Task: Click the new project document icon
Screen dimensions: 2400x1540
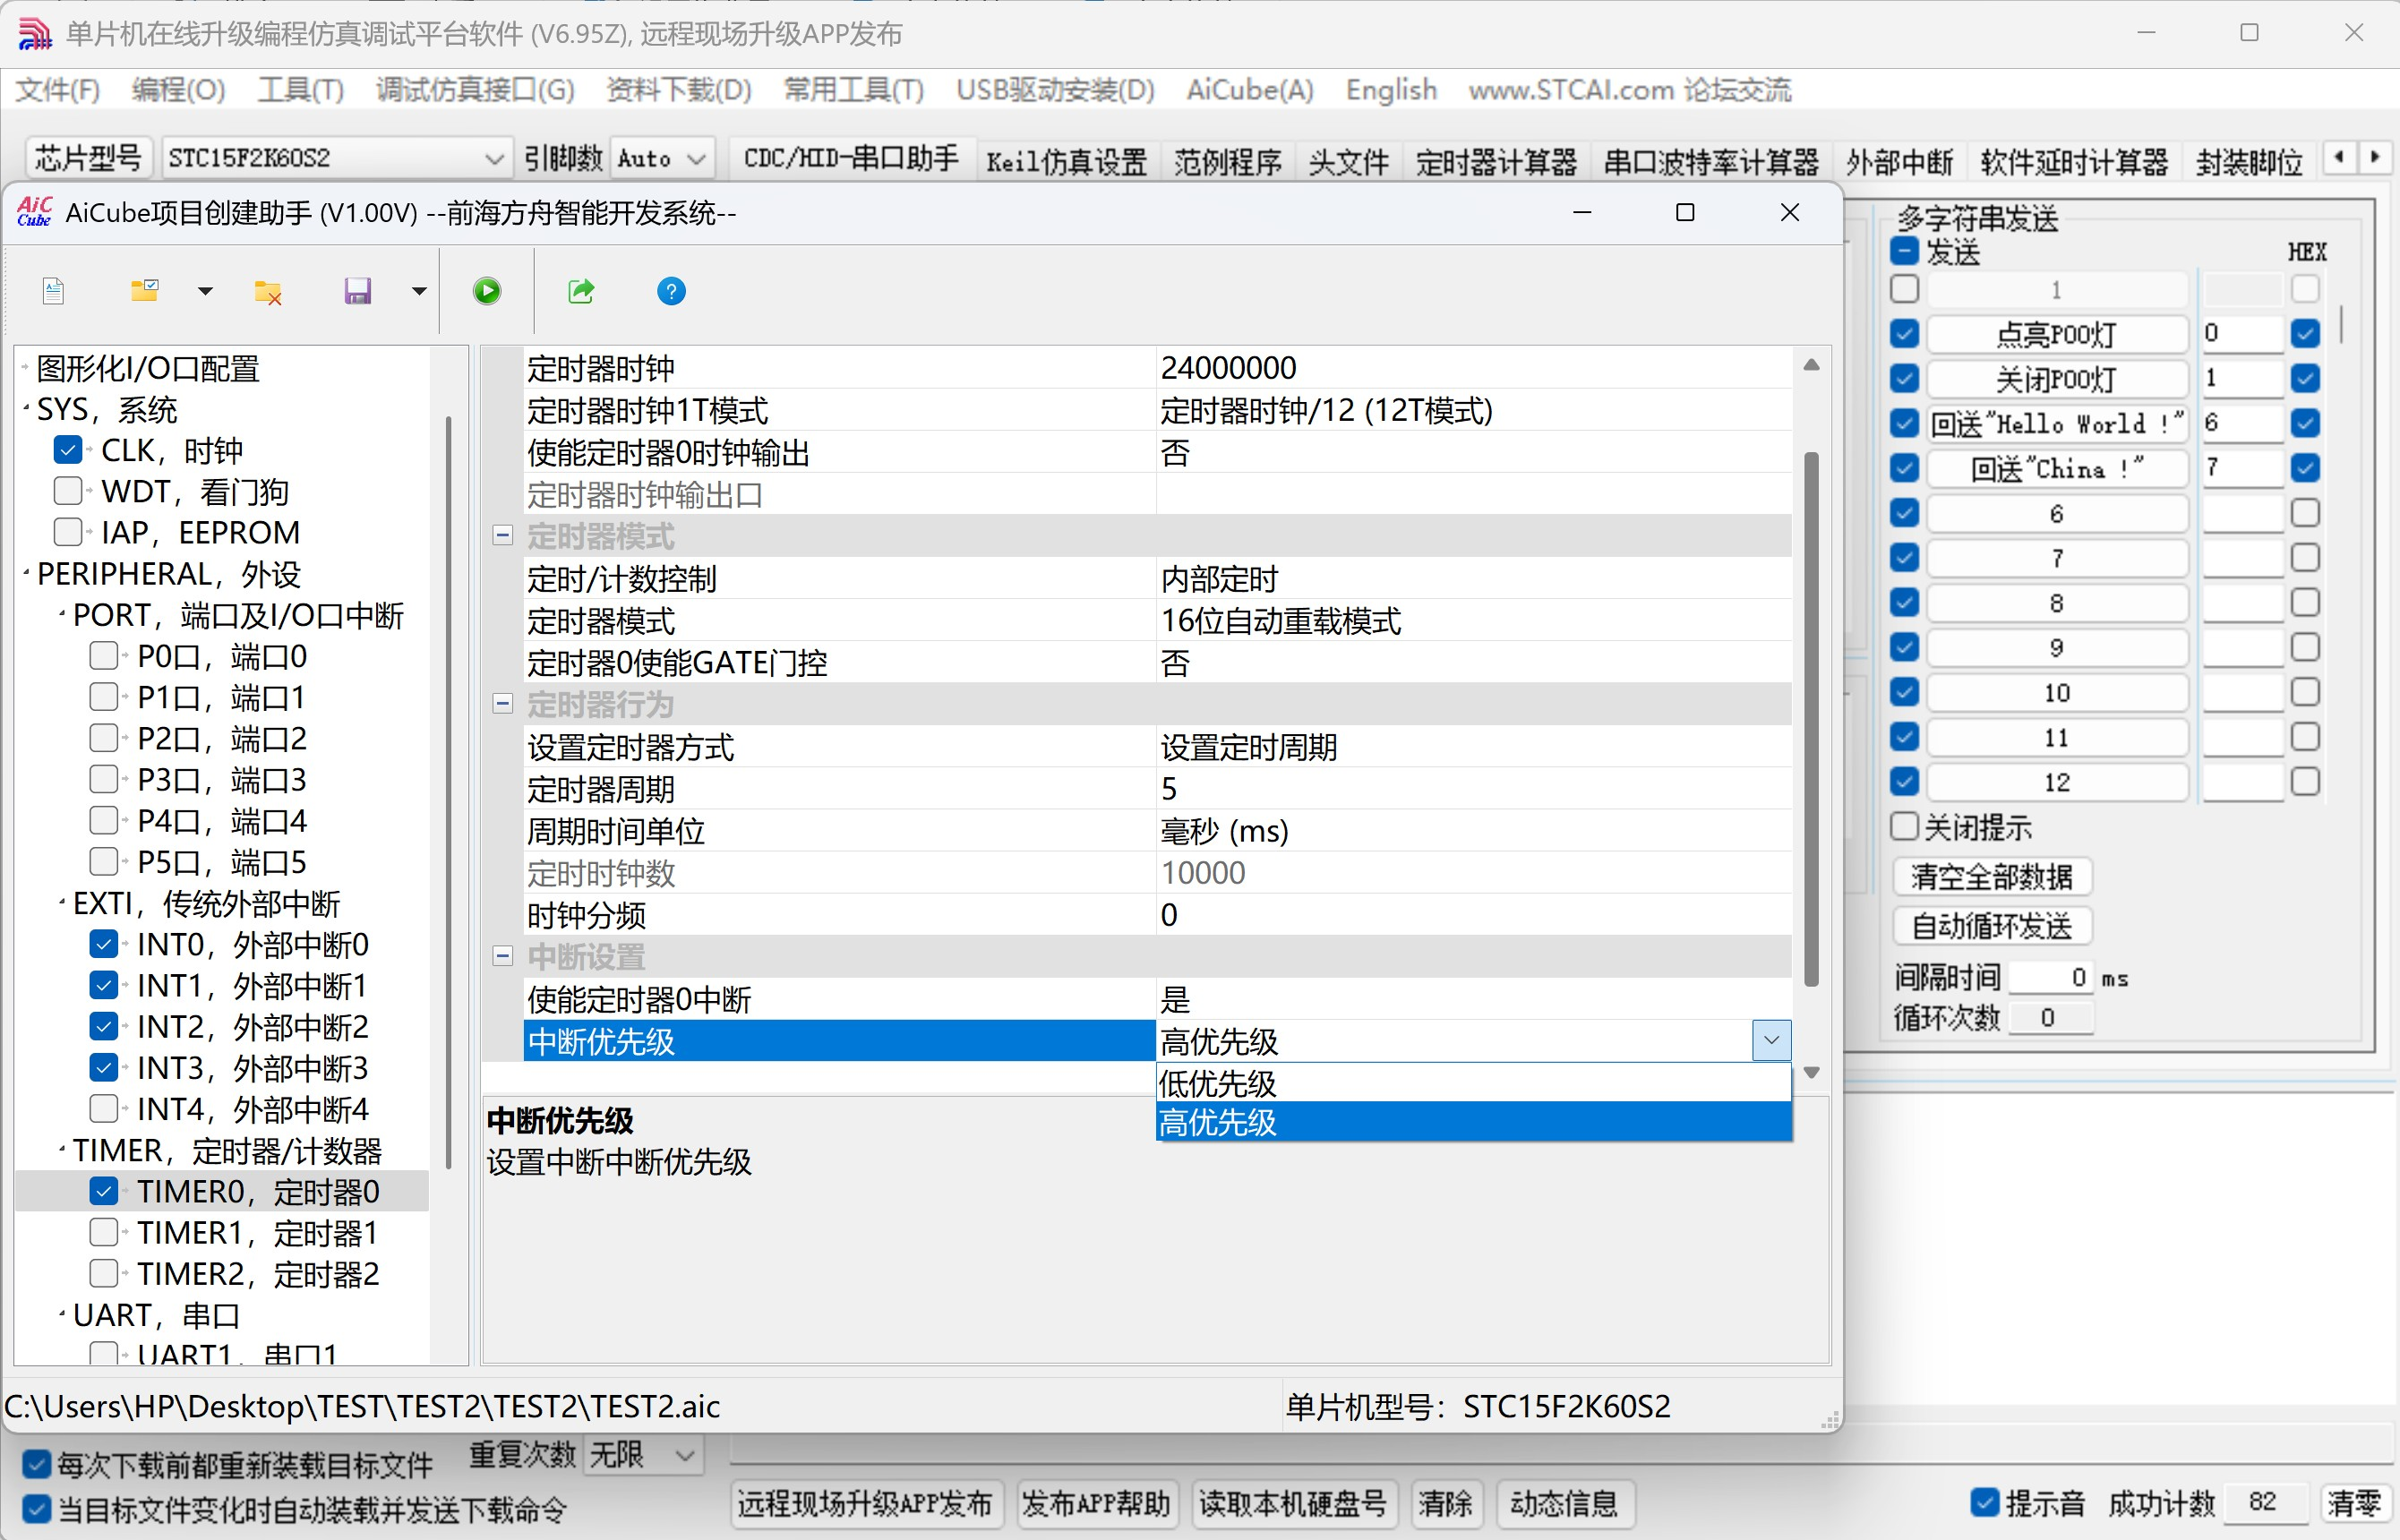Action: (54, 291)
